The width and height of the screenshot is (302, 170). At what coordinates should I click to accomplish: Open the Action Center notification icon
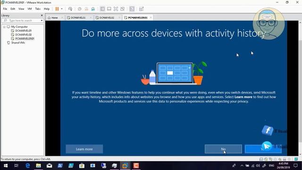[x=295, y=166]
